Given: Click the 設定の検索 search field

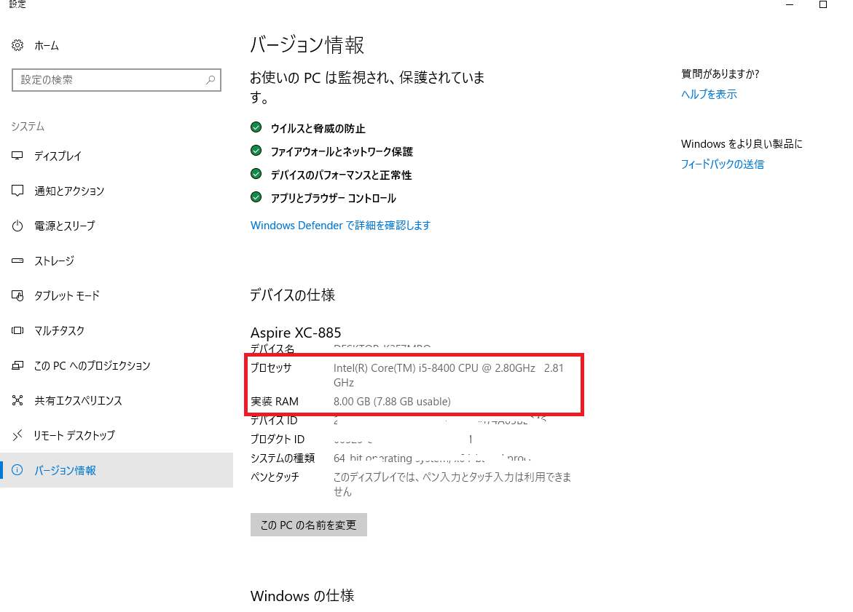Looking at the screenshot, I should pos(109,80).
